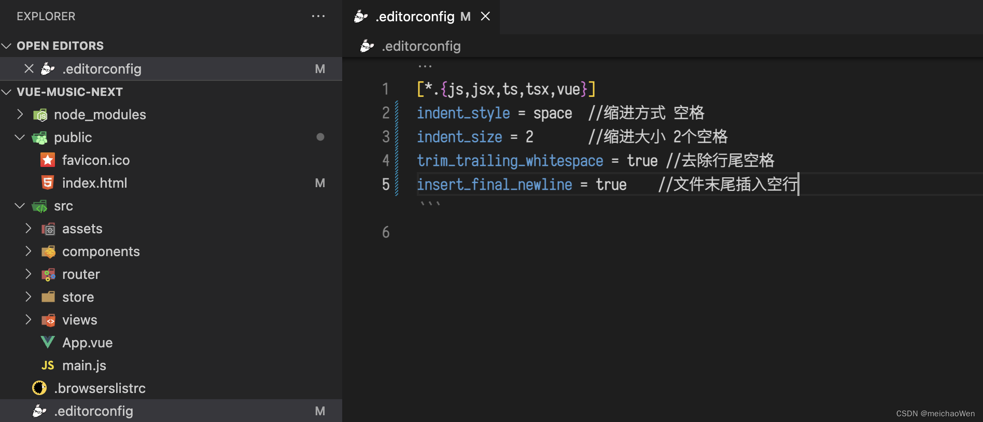Collapse the src folder chevron
Screen dimensions: 983x422
pos(20,206)
